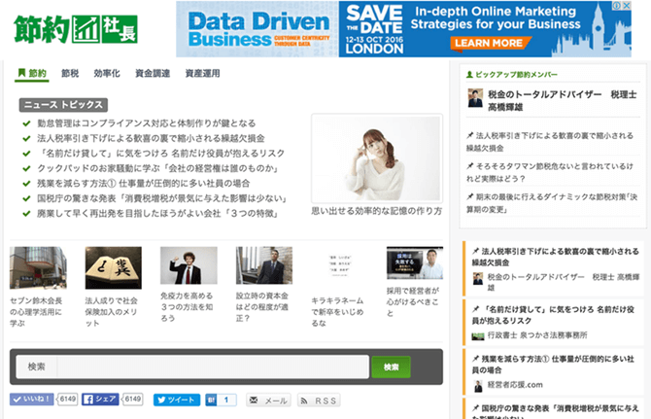Click the 思い出せる効率的な記憶の作り方 featured image
Screen dimensions: 651x419
[376, 157]
